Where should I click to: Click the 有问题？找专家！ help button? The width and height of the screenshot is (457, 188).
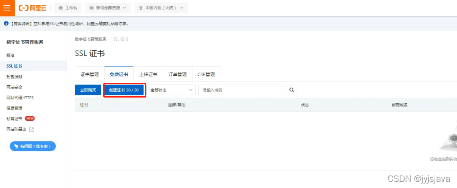(x=33, y=146)
